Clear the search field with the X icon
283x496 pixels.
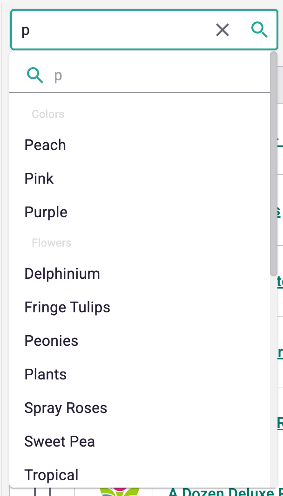tap(222, 30)
